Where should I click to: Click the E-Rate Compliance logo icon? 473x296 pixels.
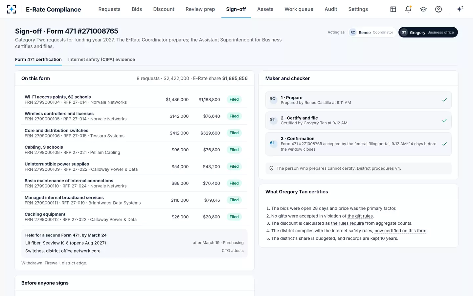tap(11, 9)
